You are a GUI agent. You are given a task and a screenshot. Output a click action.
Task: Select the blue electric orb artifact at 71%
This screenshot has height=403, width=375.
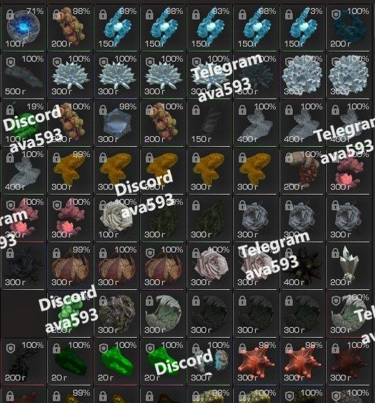(23, 28)
